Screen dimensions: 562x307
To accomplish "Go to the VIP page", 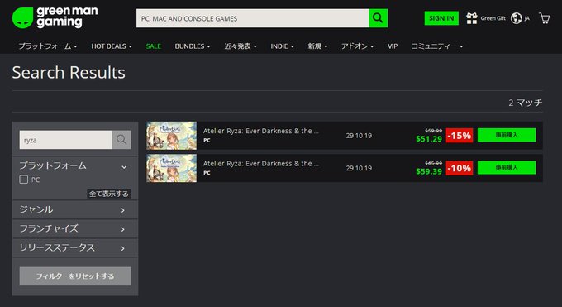I will (393, 46).
